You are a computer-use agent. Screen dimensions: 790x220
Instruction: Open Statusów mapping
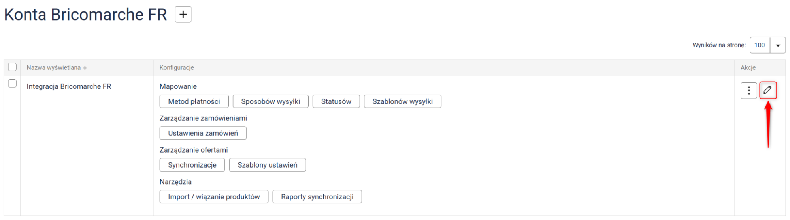point(336,101)
